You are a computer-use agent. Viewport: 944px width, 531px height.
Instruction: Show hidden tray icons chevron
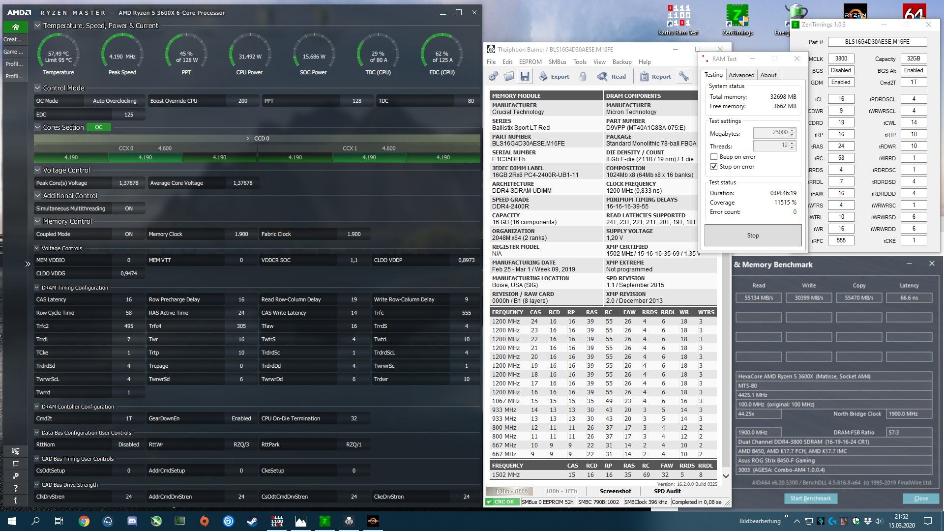click(x=796, y=521)
